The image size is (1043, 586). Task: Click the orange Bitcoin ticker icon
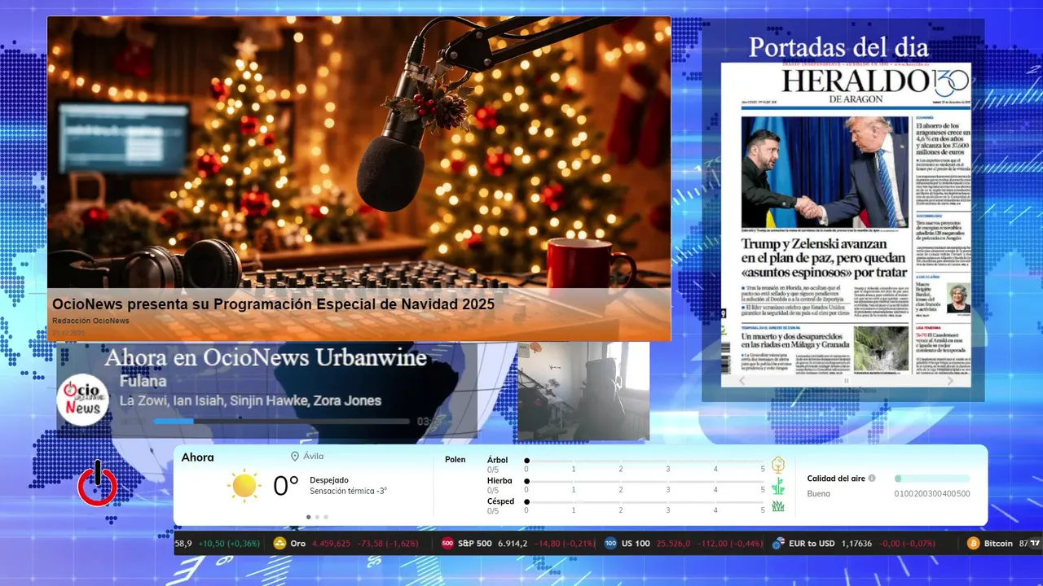(973, 544)
